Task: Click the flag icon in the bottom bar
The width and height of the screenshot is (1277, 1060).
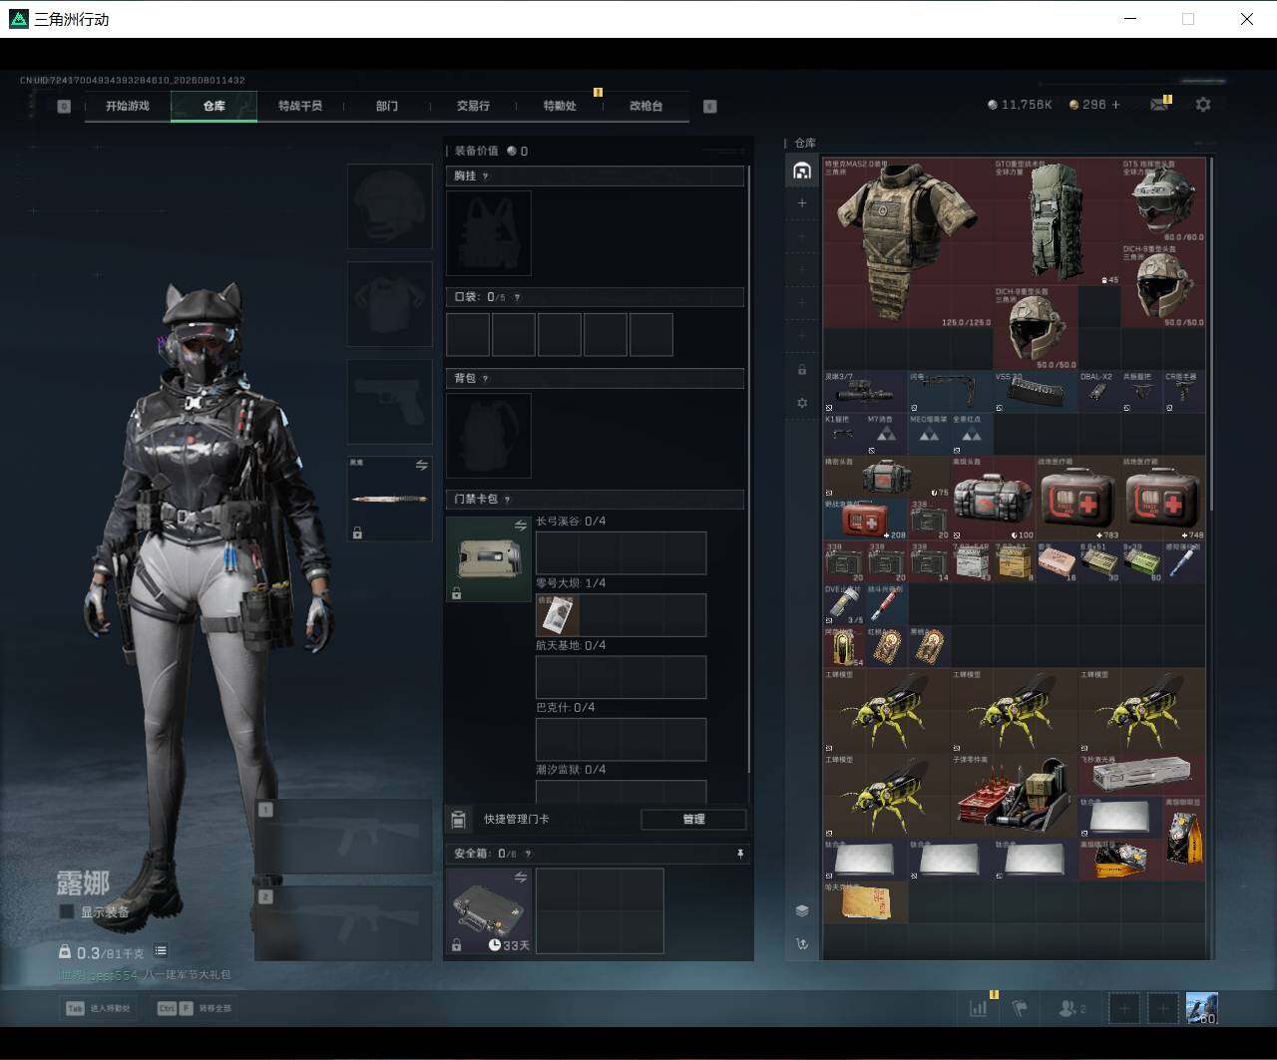Action: [1020, 1008]
